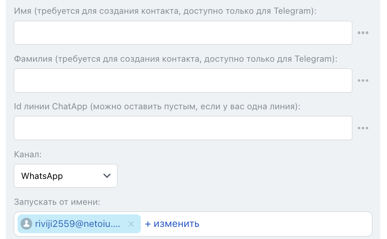
Task: Click the "Канал:" label
Action: click(28, 155)
